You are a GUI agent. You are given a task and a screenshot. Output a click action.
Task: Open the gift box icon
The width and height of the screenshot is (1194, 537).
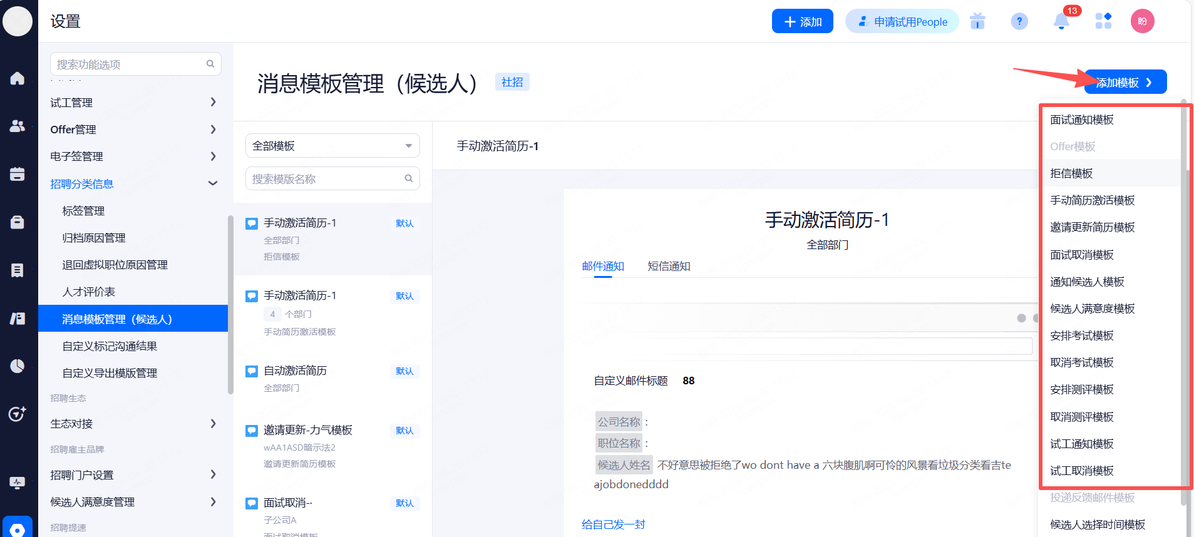tap(977, 22)
